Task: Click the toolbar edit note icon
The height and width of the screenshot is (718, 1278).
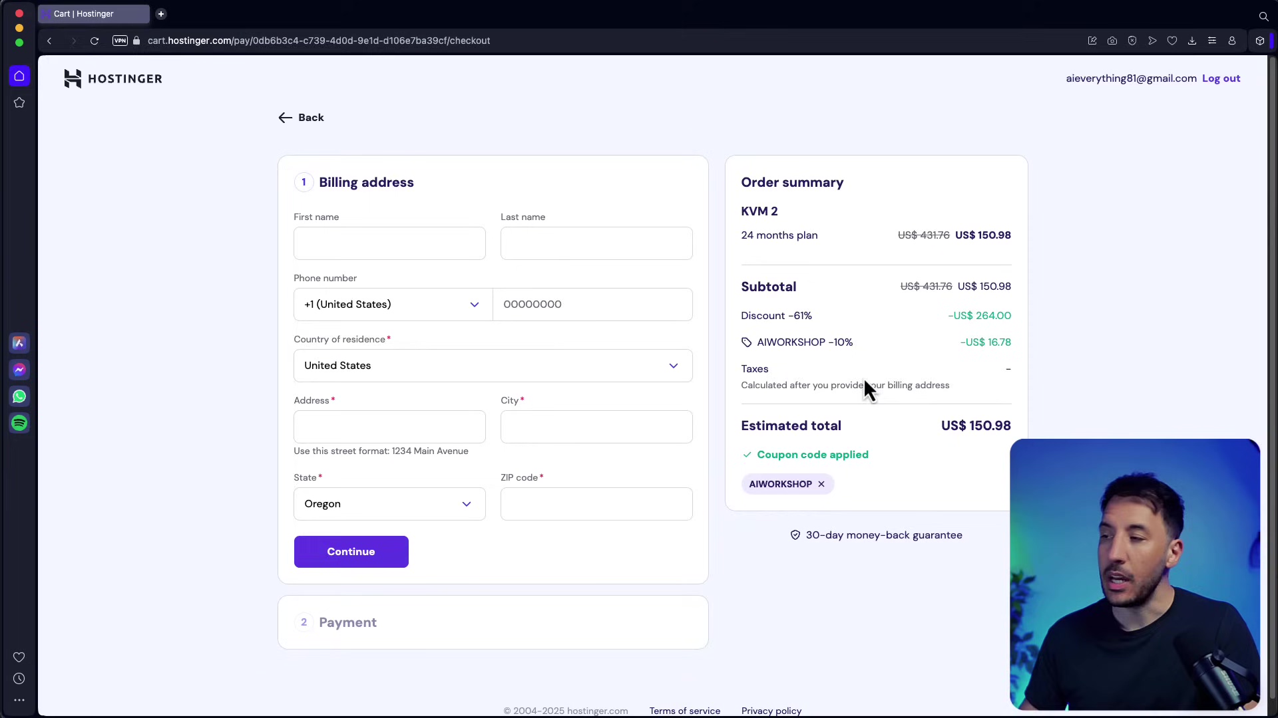Action: click(x=1092, y=41)
